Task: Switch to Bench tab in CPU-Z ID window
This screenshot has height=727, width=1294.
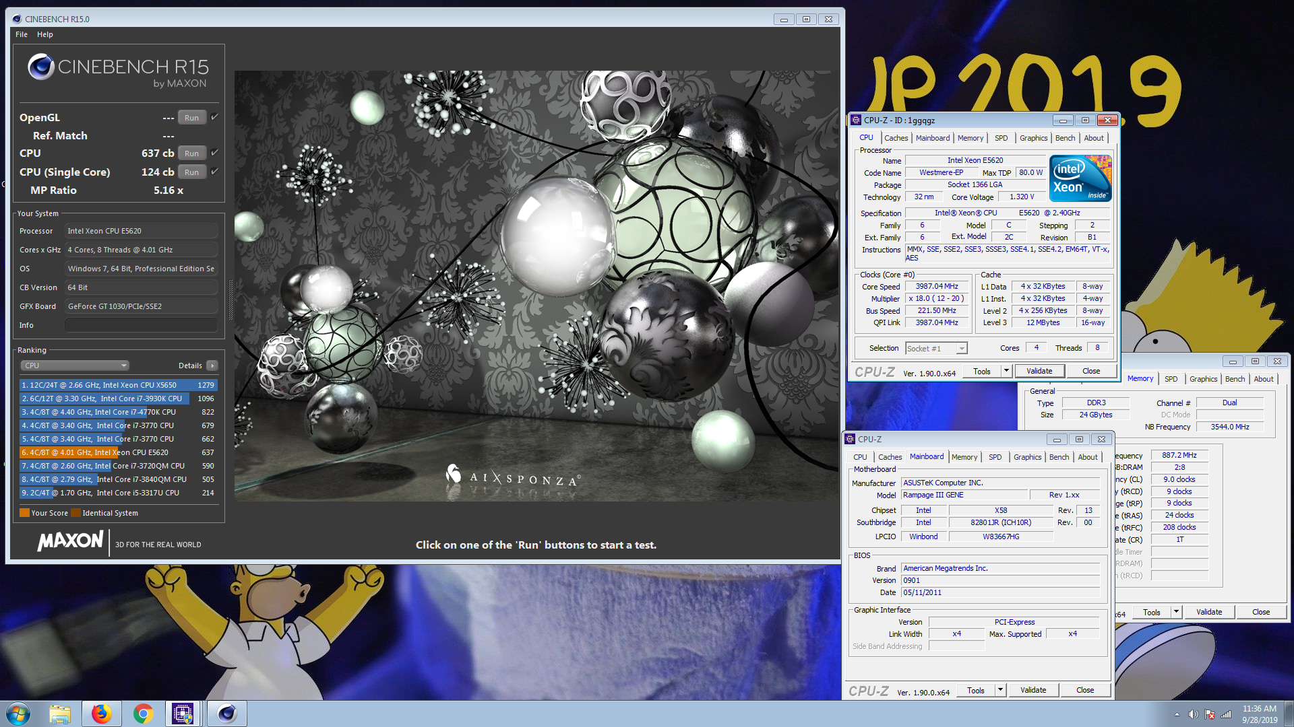Action: tap(1065, 138)
